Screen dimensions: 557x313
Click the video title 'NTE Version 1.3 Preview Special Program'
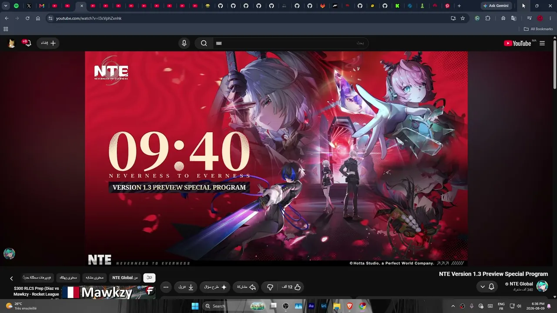coord(493,274)
